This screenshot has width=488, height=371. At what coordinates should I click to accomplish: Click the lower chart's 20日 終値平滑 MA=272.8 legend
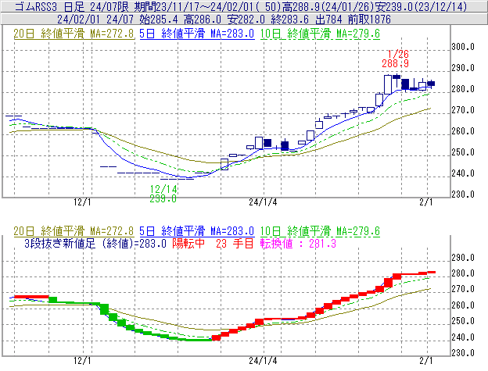[x=74, y=231]
